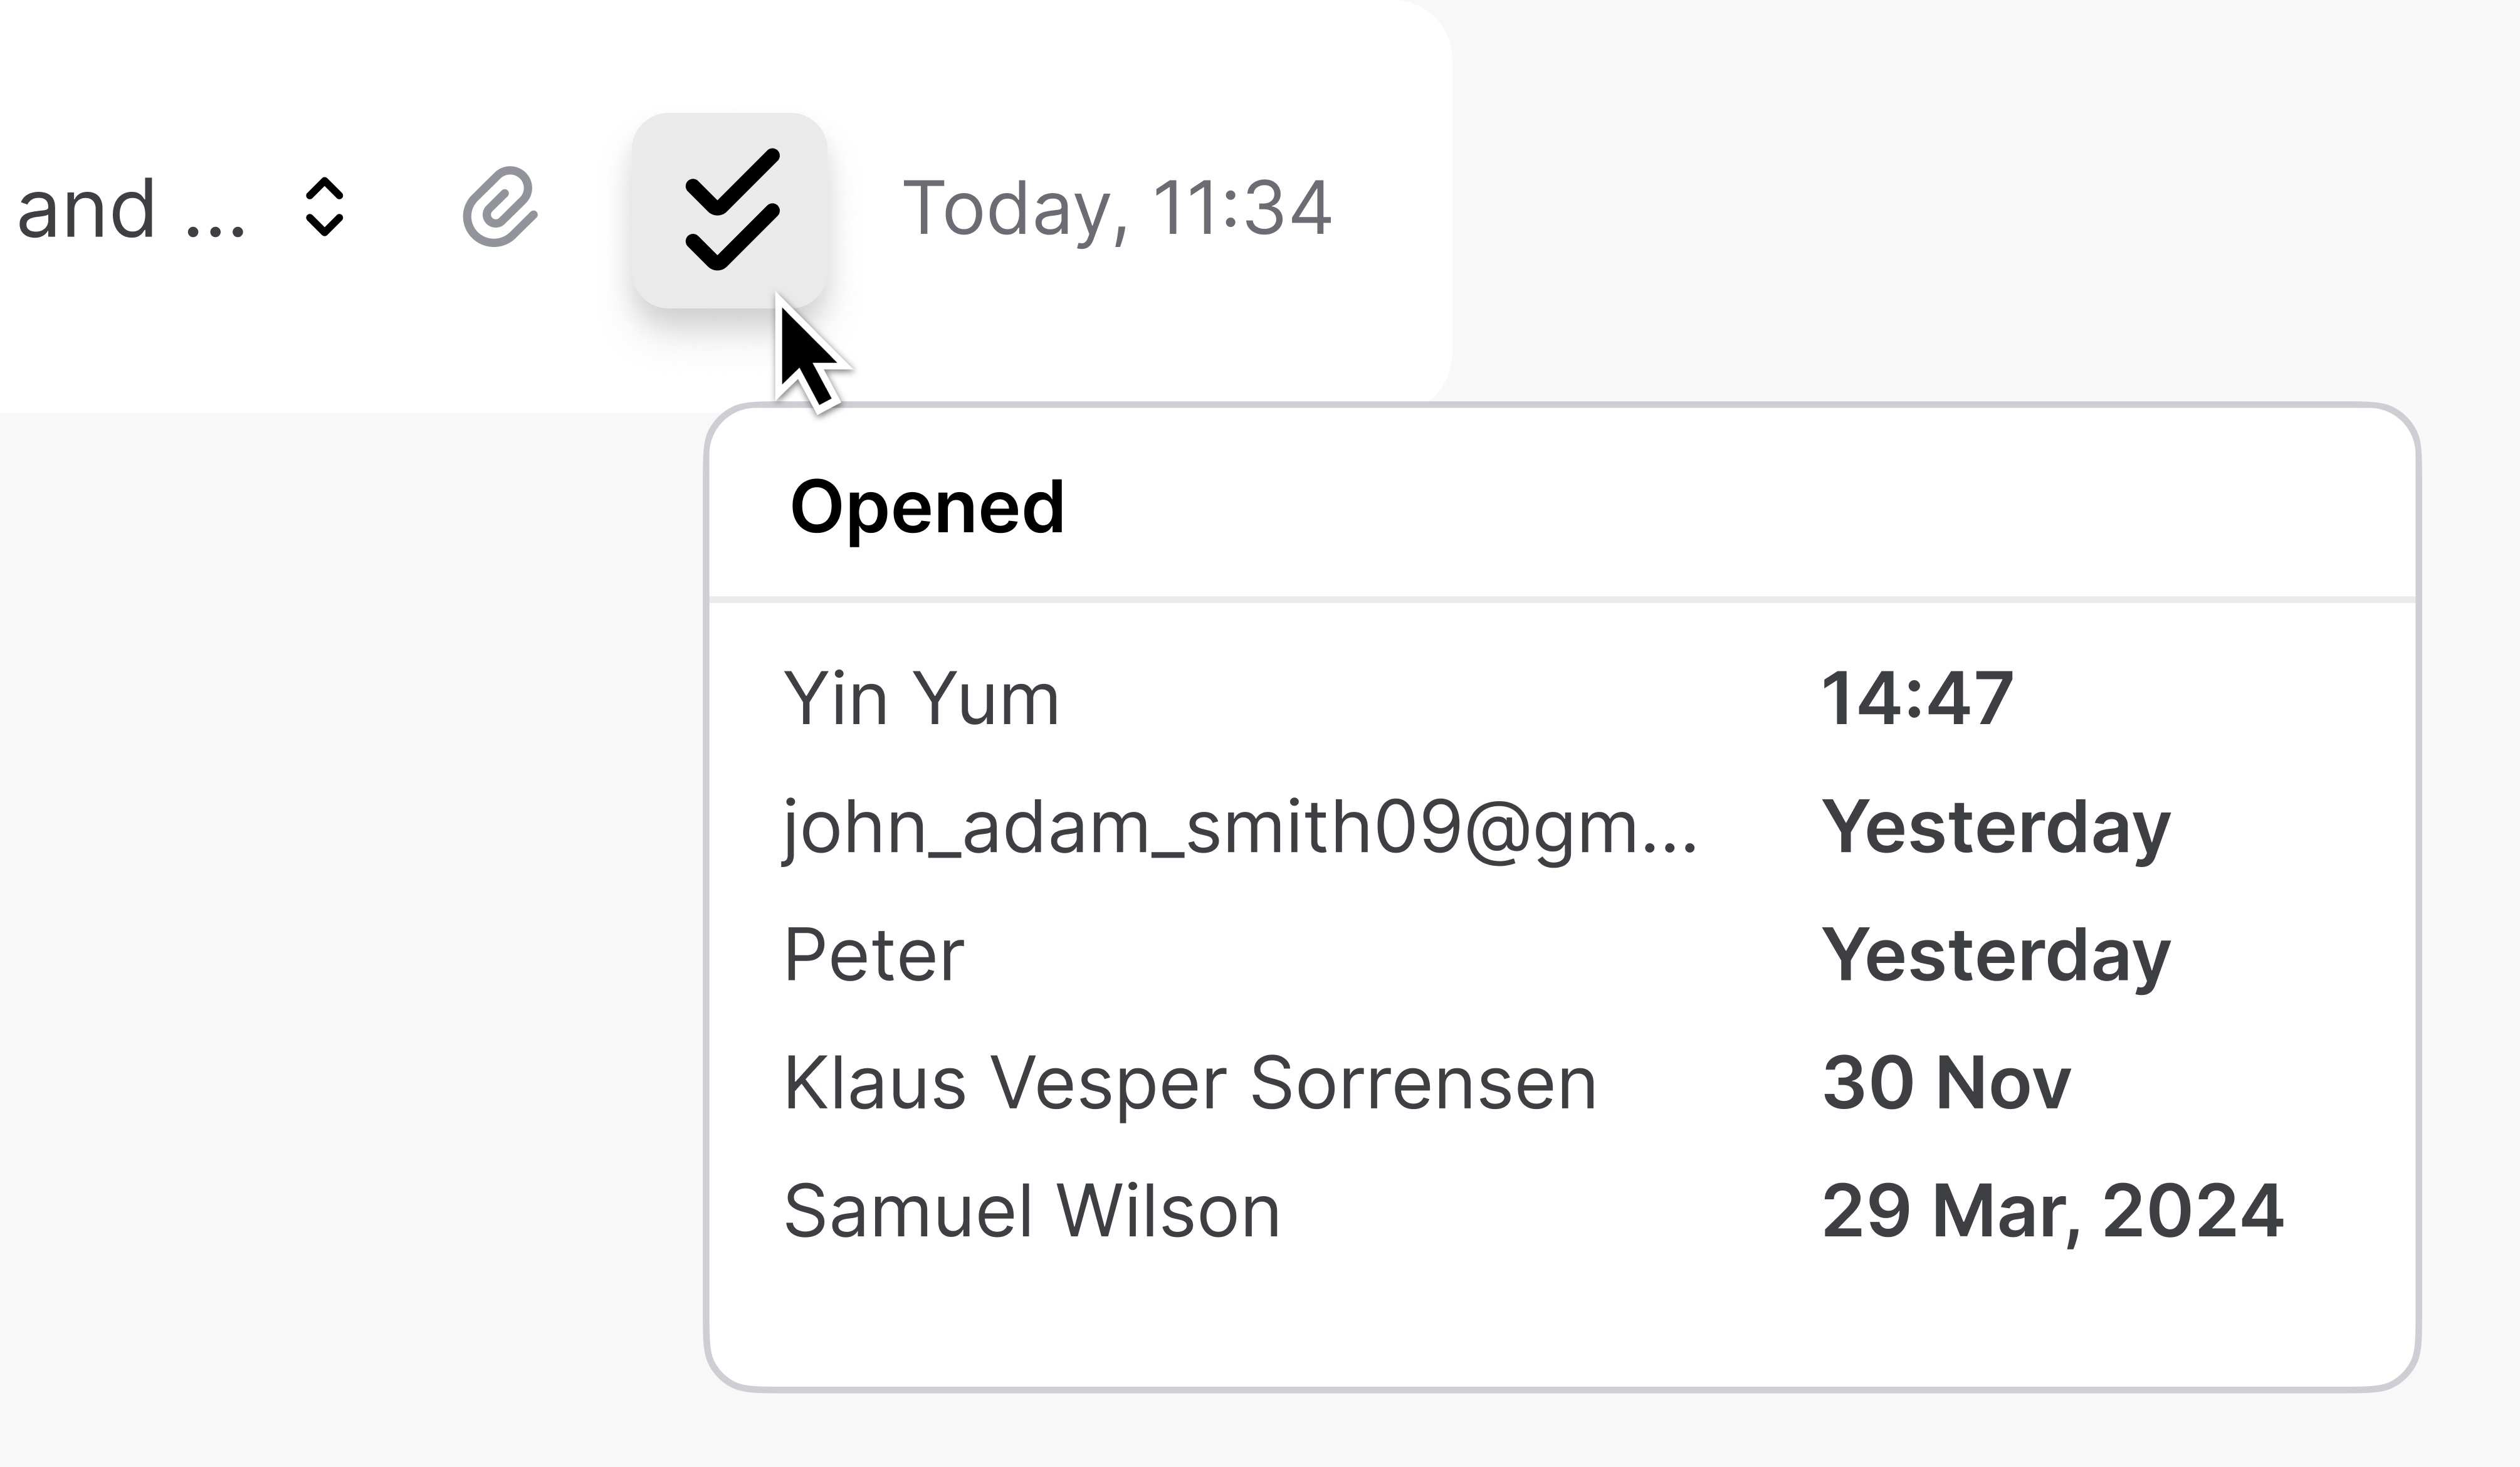Image resolution: width=2520 pixels, height=1467 pixels.
Task: Select Peter in the opened list
Action: tap(874, 955)
